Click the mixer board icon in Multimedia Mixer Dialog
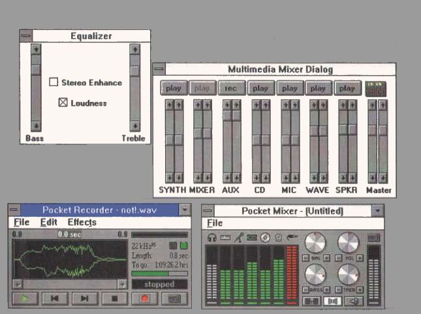The width and height of the screenshot is (421, 314). click(x=375, y=89)
